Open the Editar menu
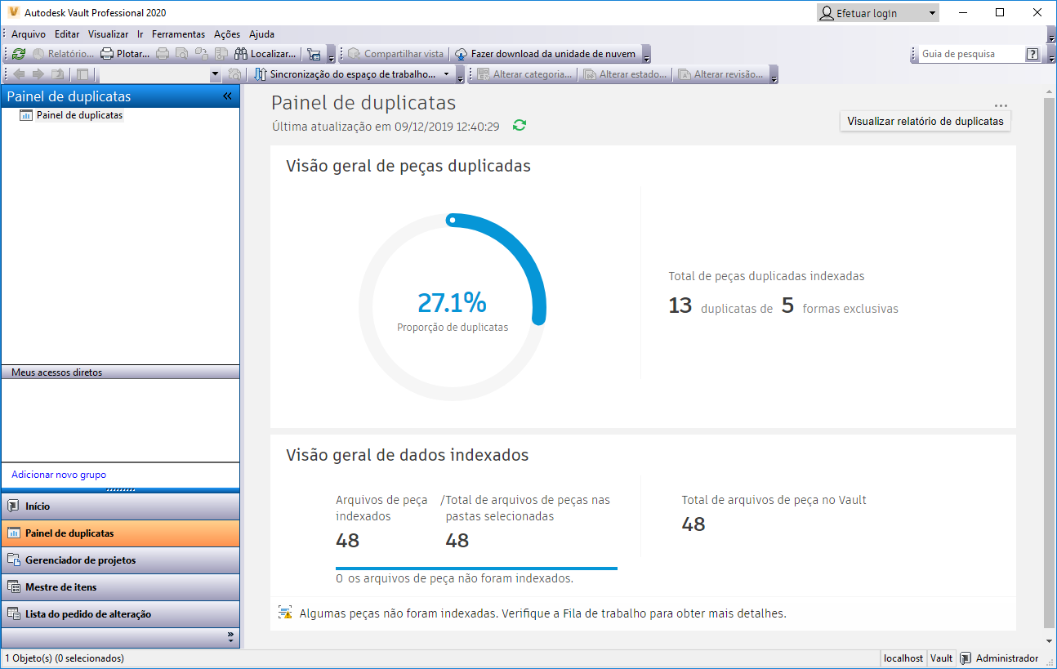 coord(67,34)
